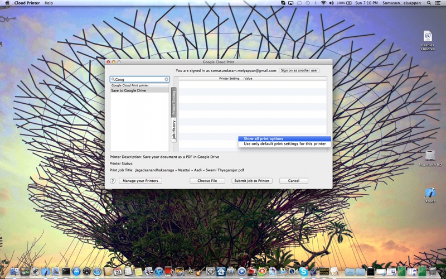Click the Choose File button
This screenshot has height=279, width=446.
click(207, 181)
